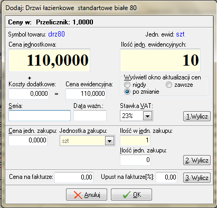217x208 pixels.
Task: Click the 'Wyświetl okno aktualizacji cen' group label
Action: [x=163, y=77]
